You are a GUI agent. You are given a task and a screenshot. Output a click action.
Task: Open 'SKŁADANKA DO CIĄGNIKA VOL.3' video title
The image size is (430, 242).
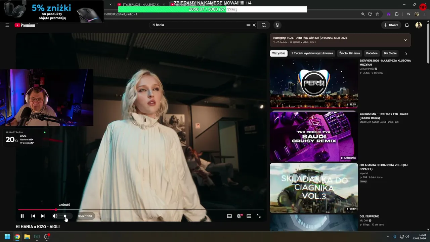click(383, 167)
